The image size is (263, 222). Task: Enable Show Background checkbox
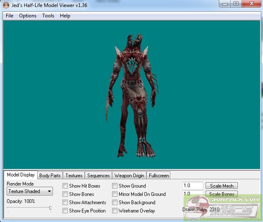pyautogui.click(x=115, y=203)
